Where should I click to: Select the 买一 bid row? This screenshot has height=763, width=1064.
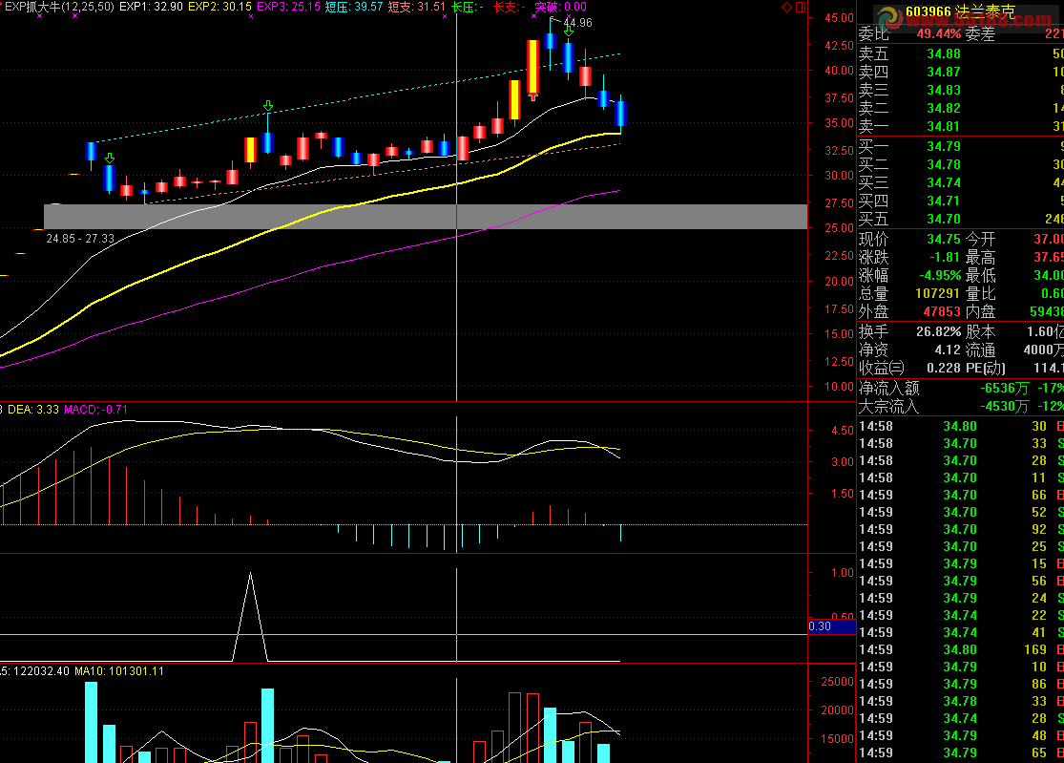point(961,147)
